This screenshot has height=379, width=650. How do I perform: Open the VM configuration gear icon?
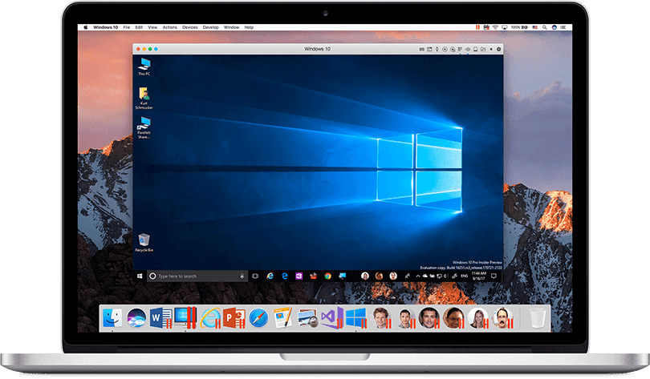click(498, 49)
